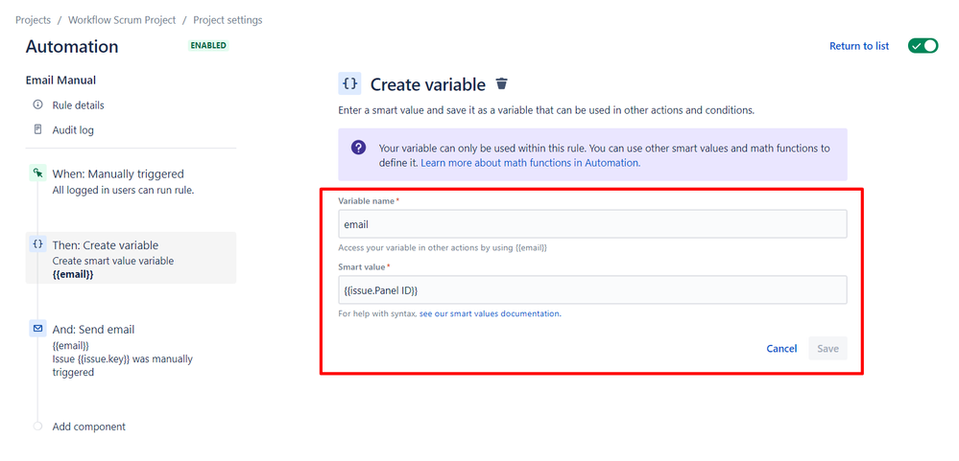Delete the Create variable action via trash icon
Image resolution: width=959 pixels, height=461 pixels.
pos(501,83)
